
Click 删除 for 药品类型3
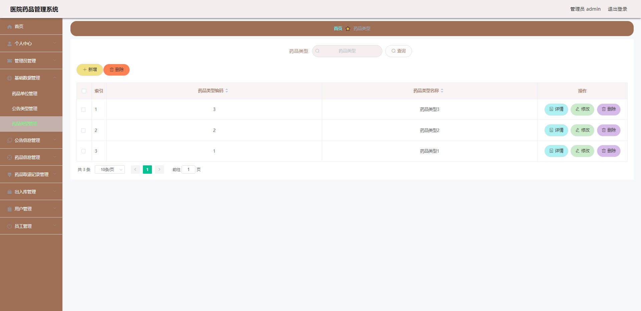point(609,109)
